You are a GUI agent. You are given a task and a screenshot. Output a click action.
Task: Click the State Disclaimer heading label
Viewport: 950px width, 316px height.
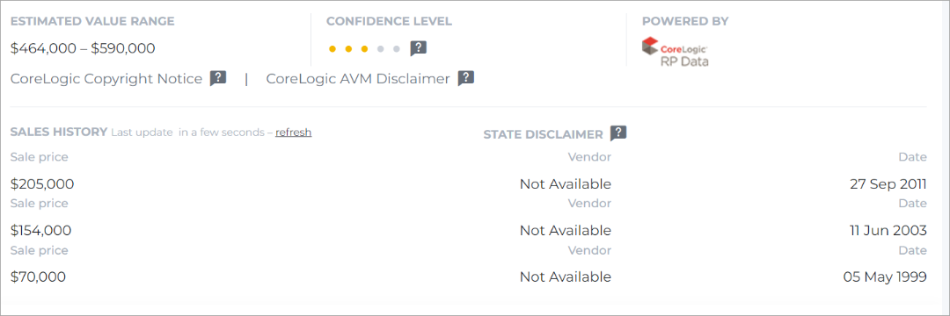pyautogui.click(x=543, y=134)
